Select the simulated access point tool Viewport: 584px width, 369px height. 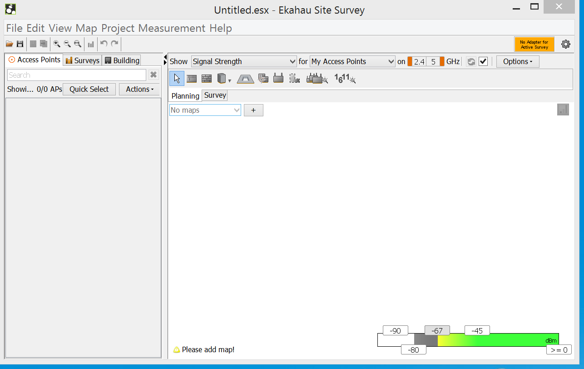pos(278,78)
